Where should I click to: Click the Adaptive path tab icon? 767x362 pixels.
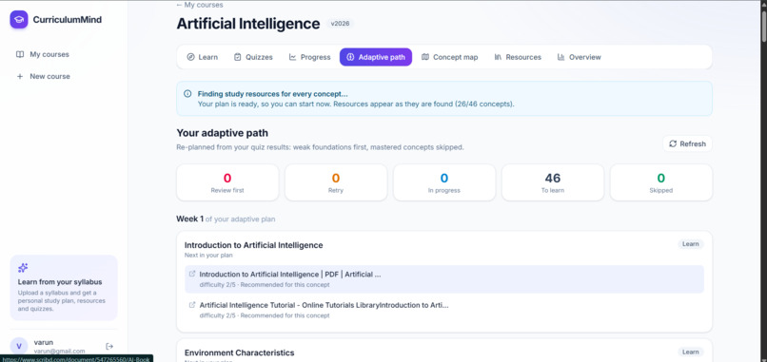(350, 57)
